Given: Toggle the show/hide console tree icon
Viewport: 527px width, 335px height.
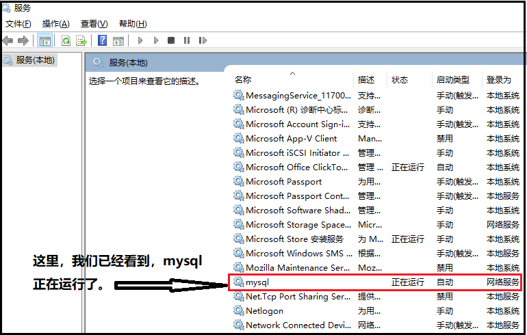Looking at the screenshot, I should [x=44, y=40].
